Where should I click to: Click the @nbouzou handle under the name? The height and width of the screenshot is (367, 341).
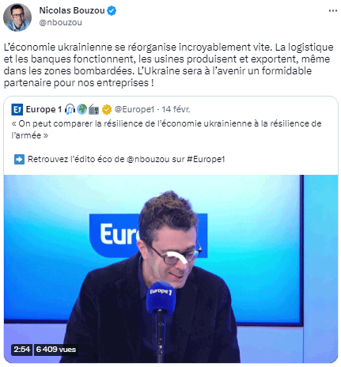pos(60,23)
